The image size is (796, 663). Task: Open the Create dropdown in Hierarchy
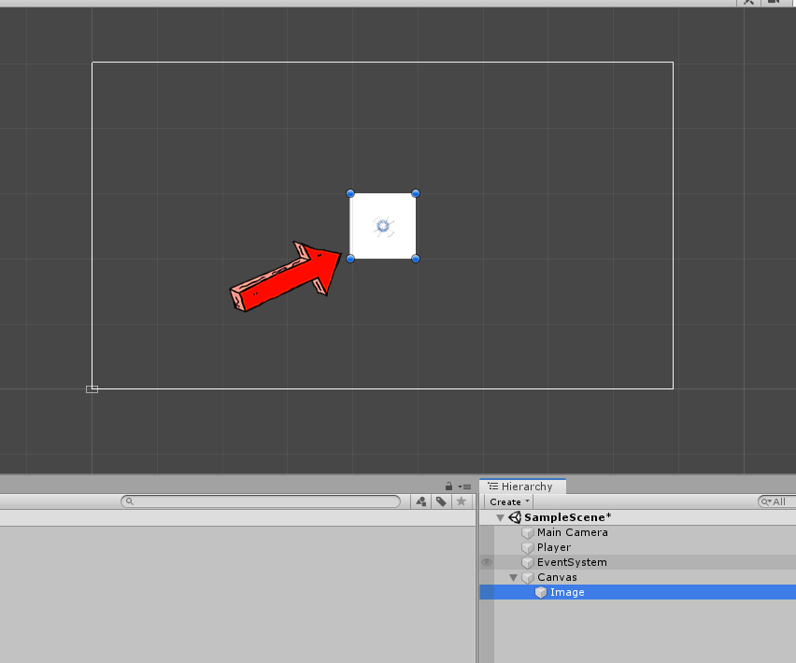510,501
